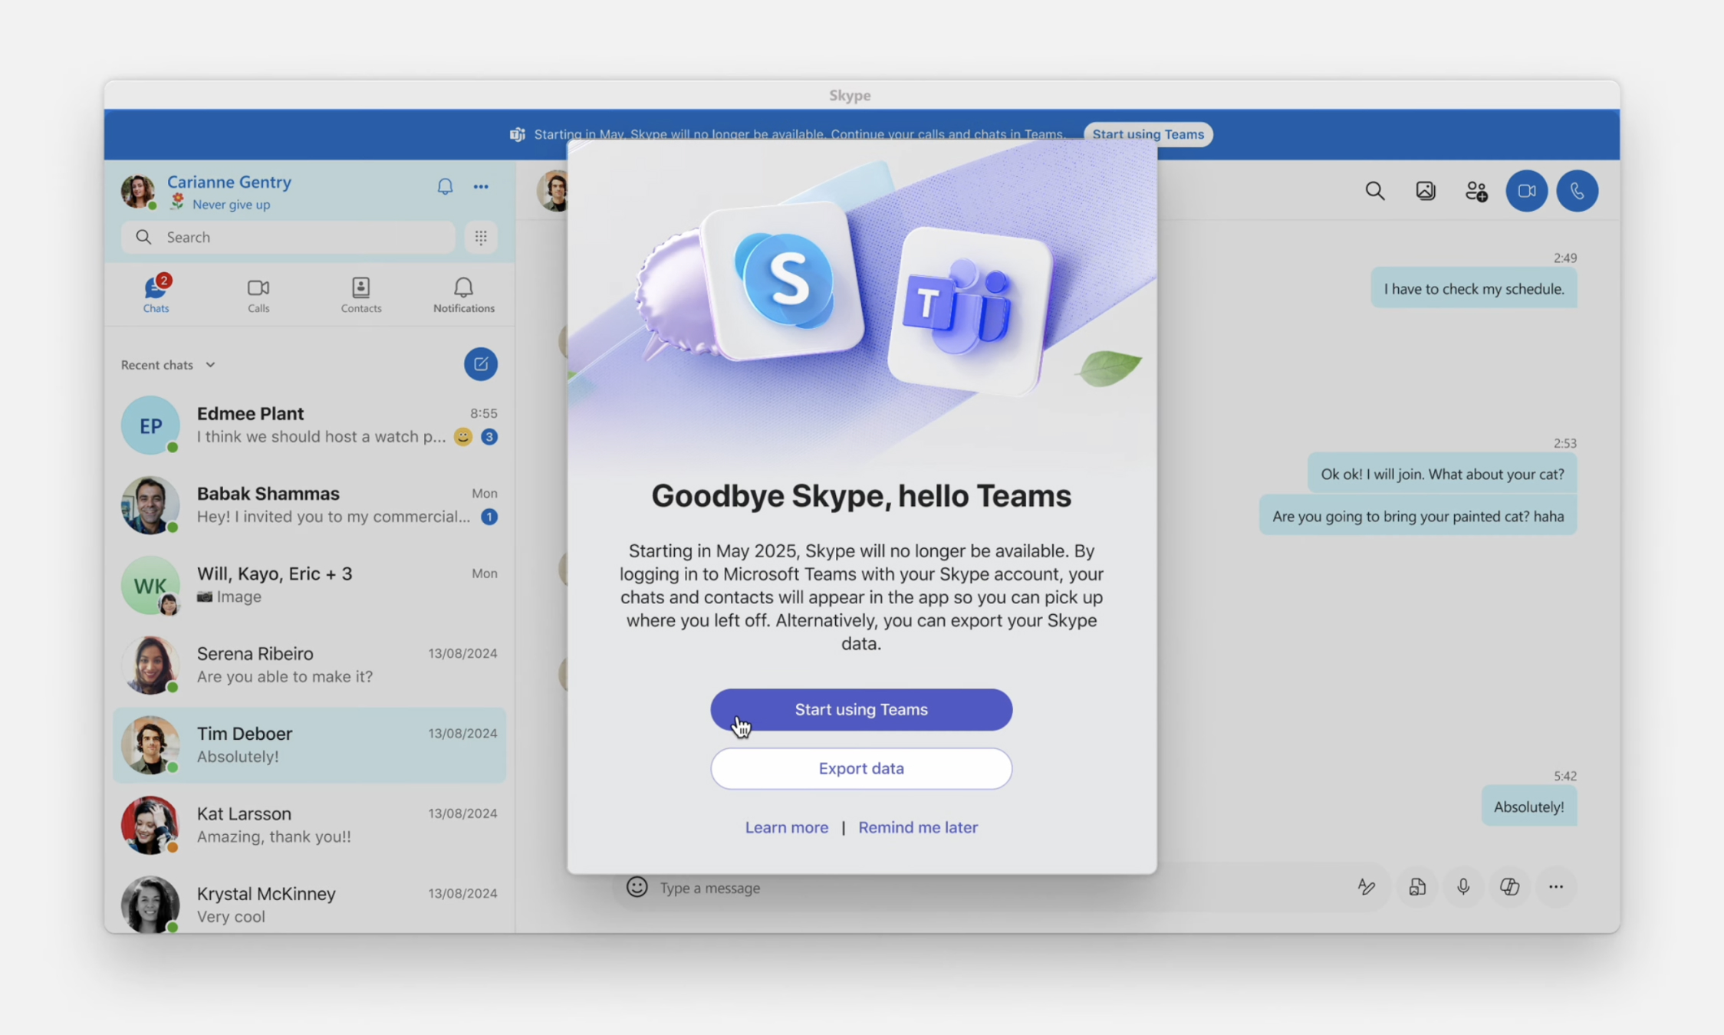This screenshot has height=1035, width=1724.
Task: Click the bell icon beside Carianne Gentry
Action: pyautogui.click(x=445, y=186)
